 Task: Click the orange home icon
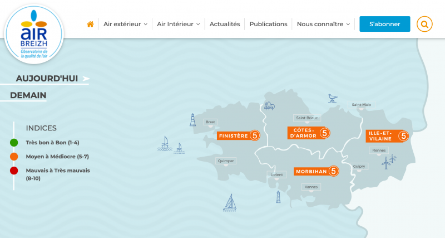(90, 24)
